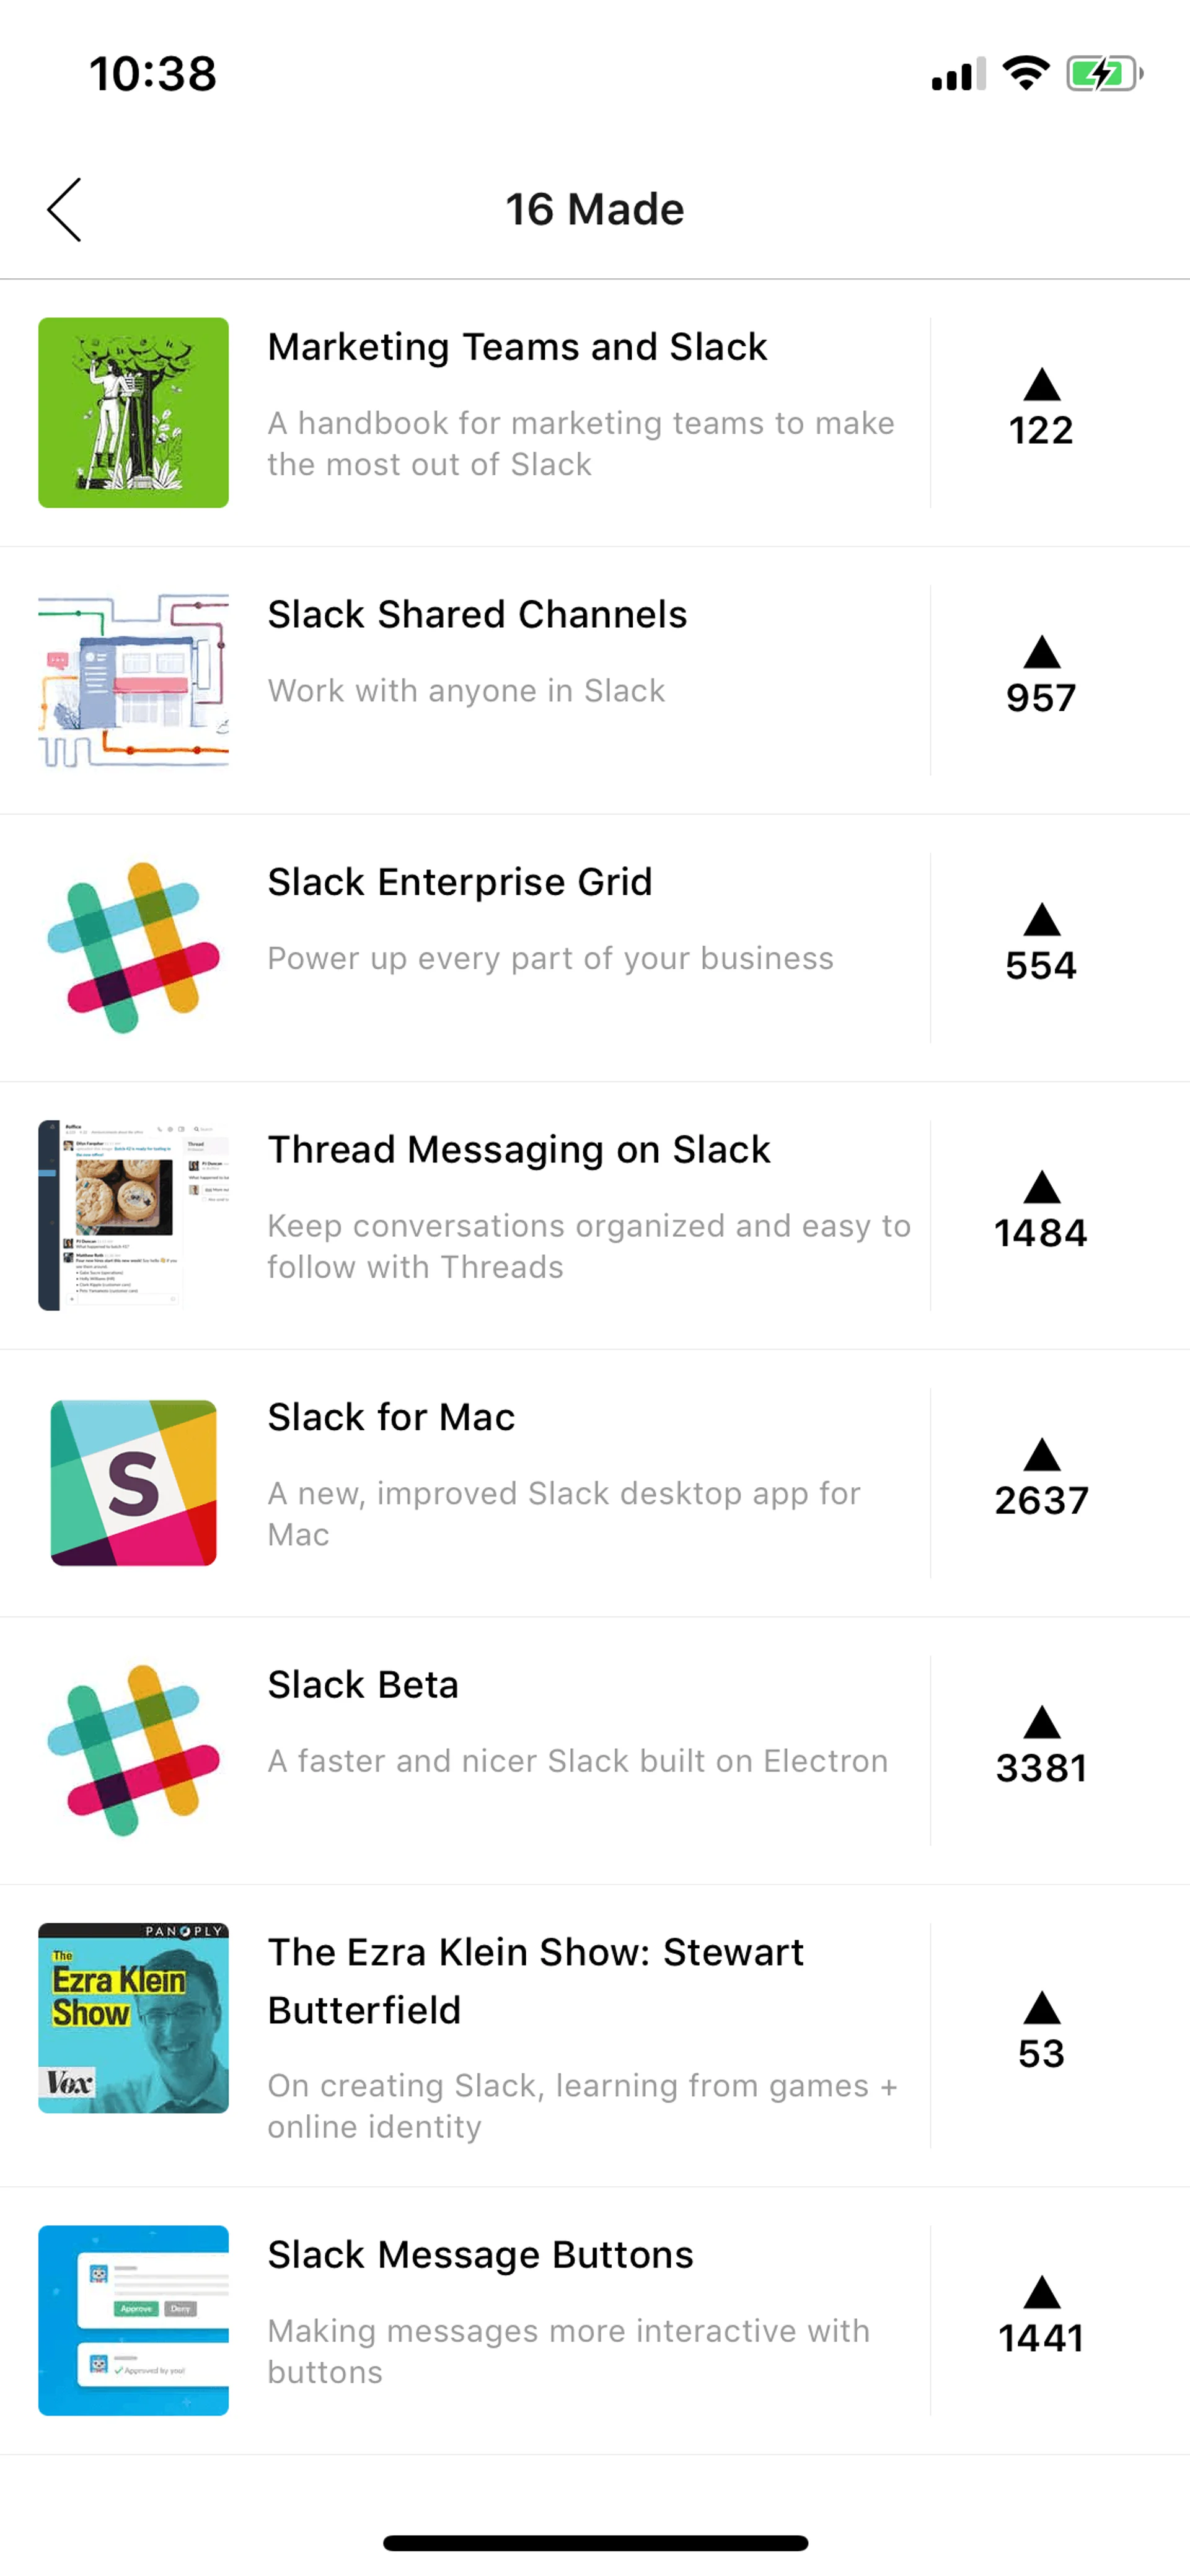Screen dimensions: 1190x2576
Task: Open Ezra Klein Show podcast cover
Action: pyautogui.click(x=133, y=2018)
